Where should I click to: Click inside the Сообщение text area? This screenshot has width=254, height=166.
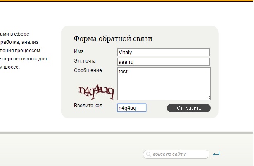pos(164,84)
